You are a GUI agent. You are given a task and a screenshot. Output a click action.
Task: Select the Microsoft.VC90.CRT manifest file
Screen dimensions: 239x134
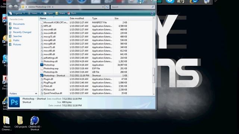coord(56,22)
